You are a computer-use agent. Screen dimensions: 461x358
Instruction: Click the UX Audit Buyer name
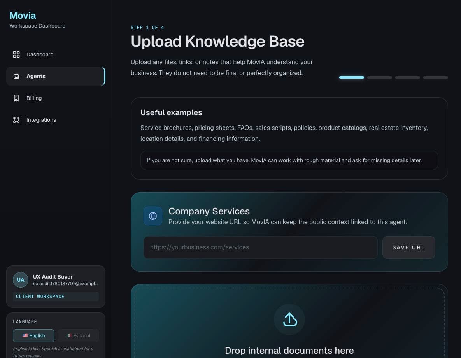point(53,277)
